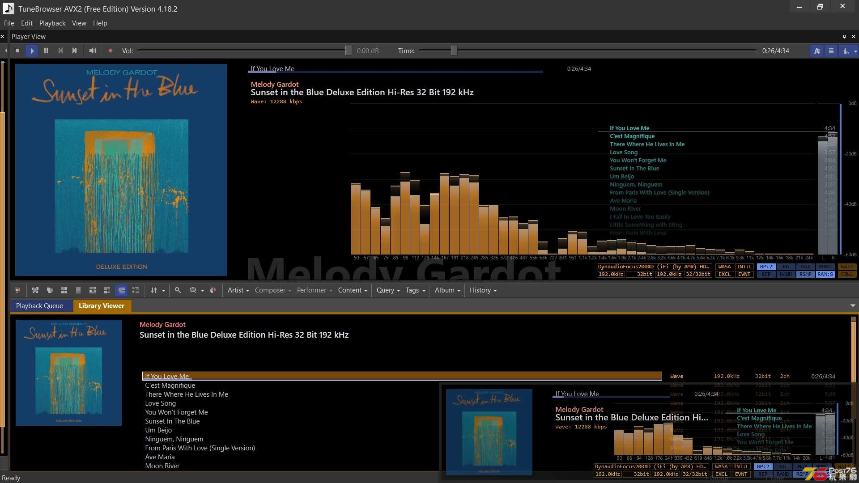Toggle the track list display icon

click(831, 51)
